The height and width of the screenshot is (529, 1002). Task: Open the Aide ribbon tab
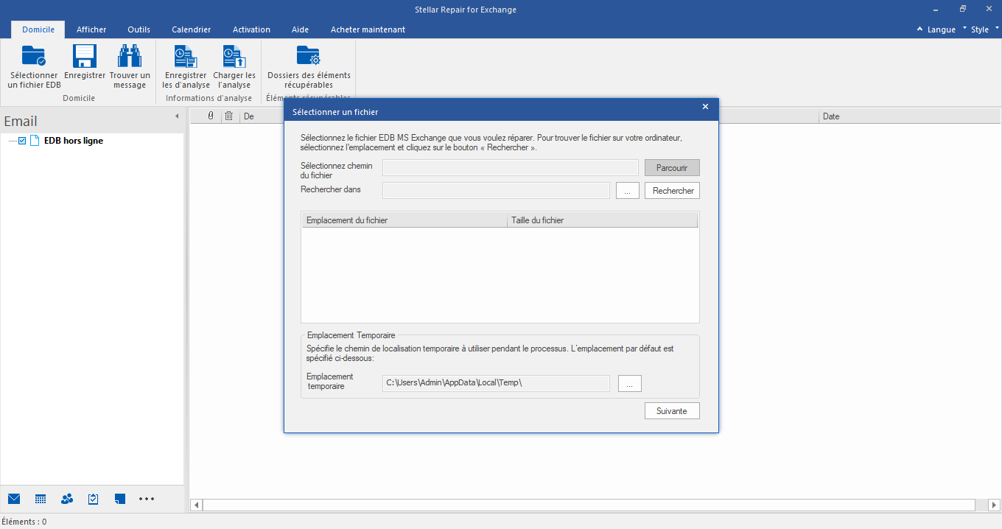coord(300,29)
